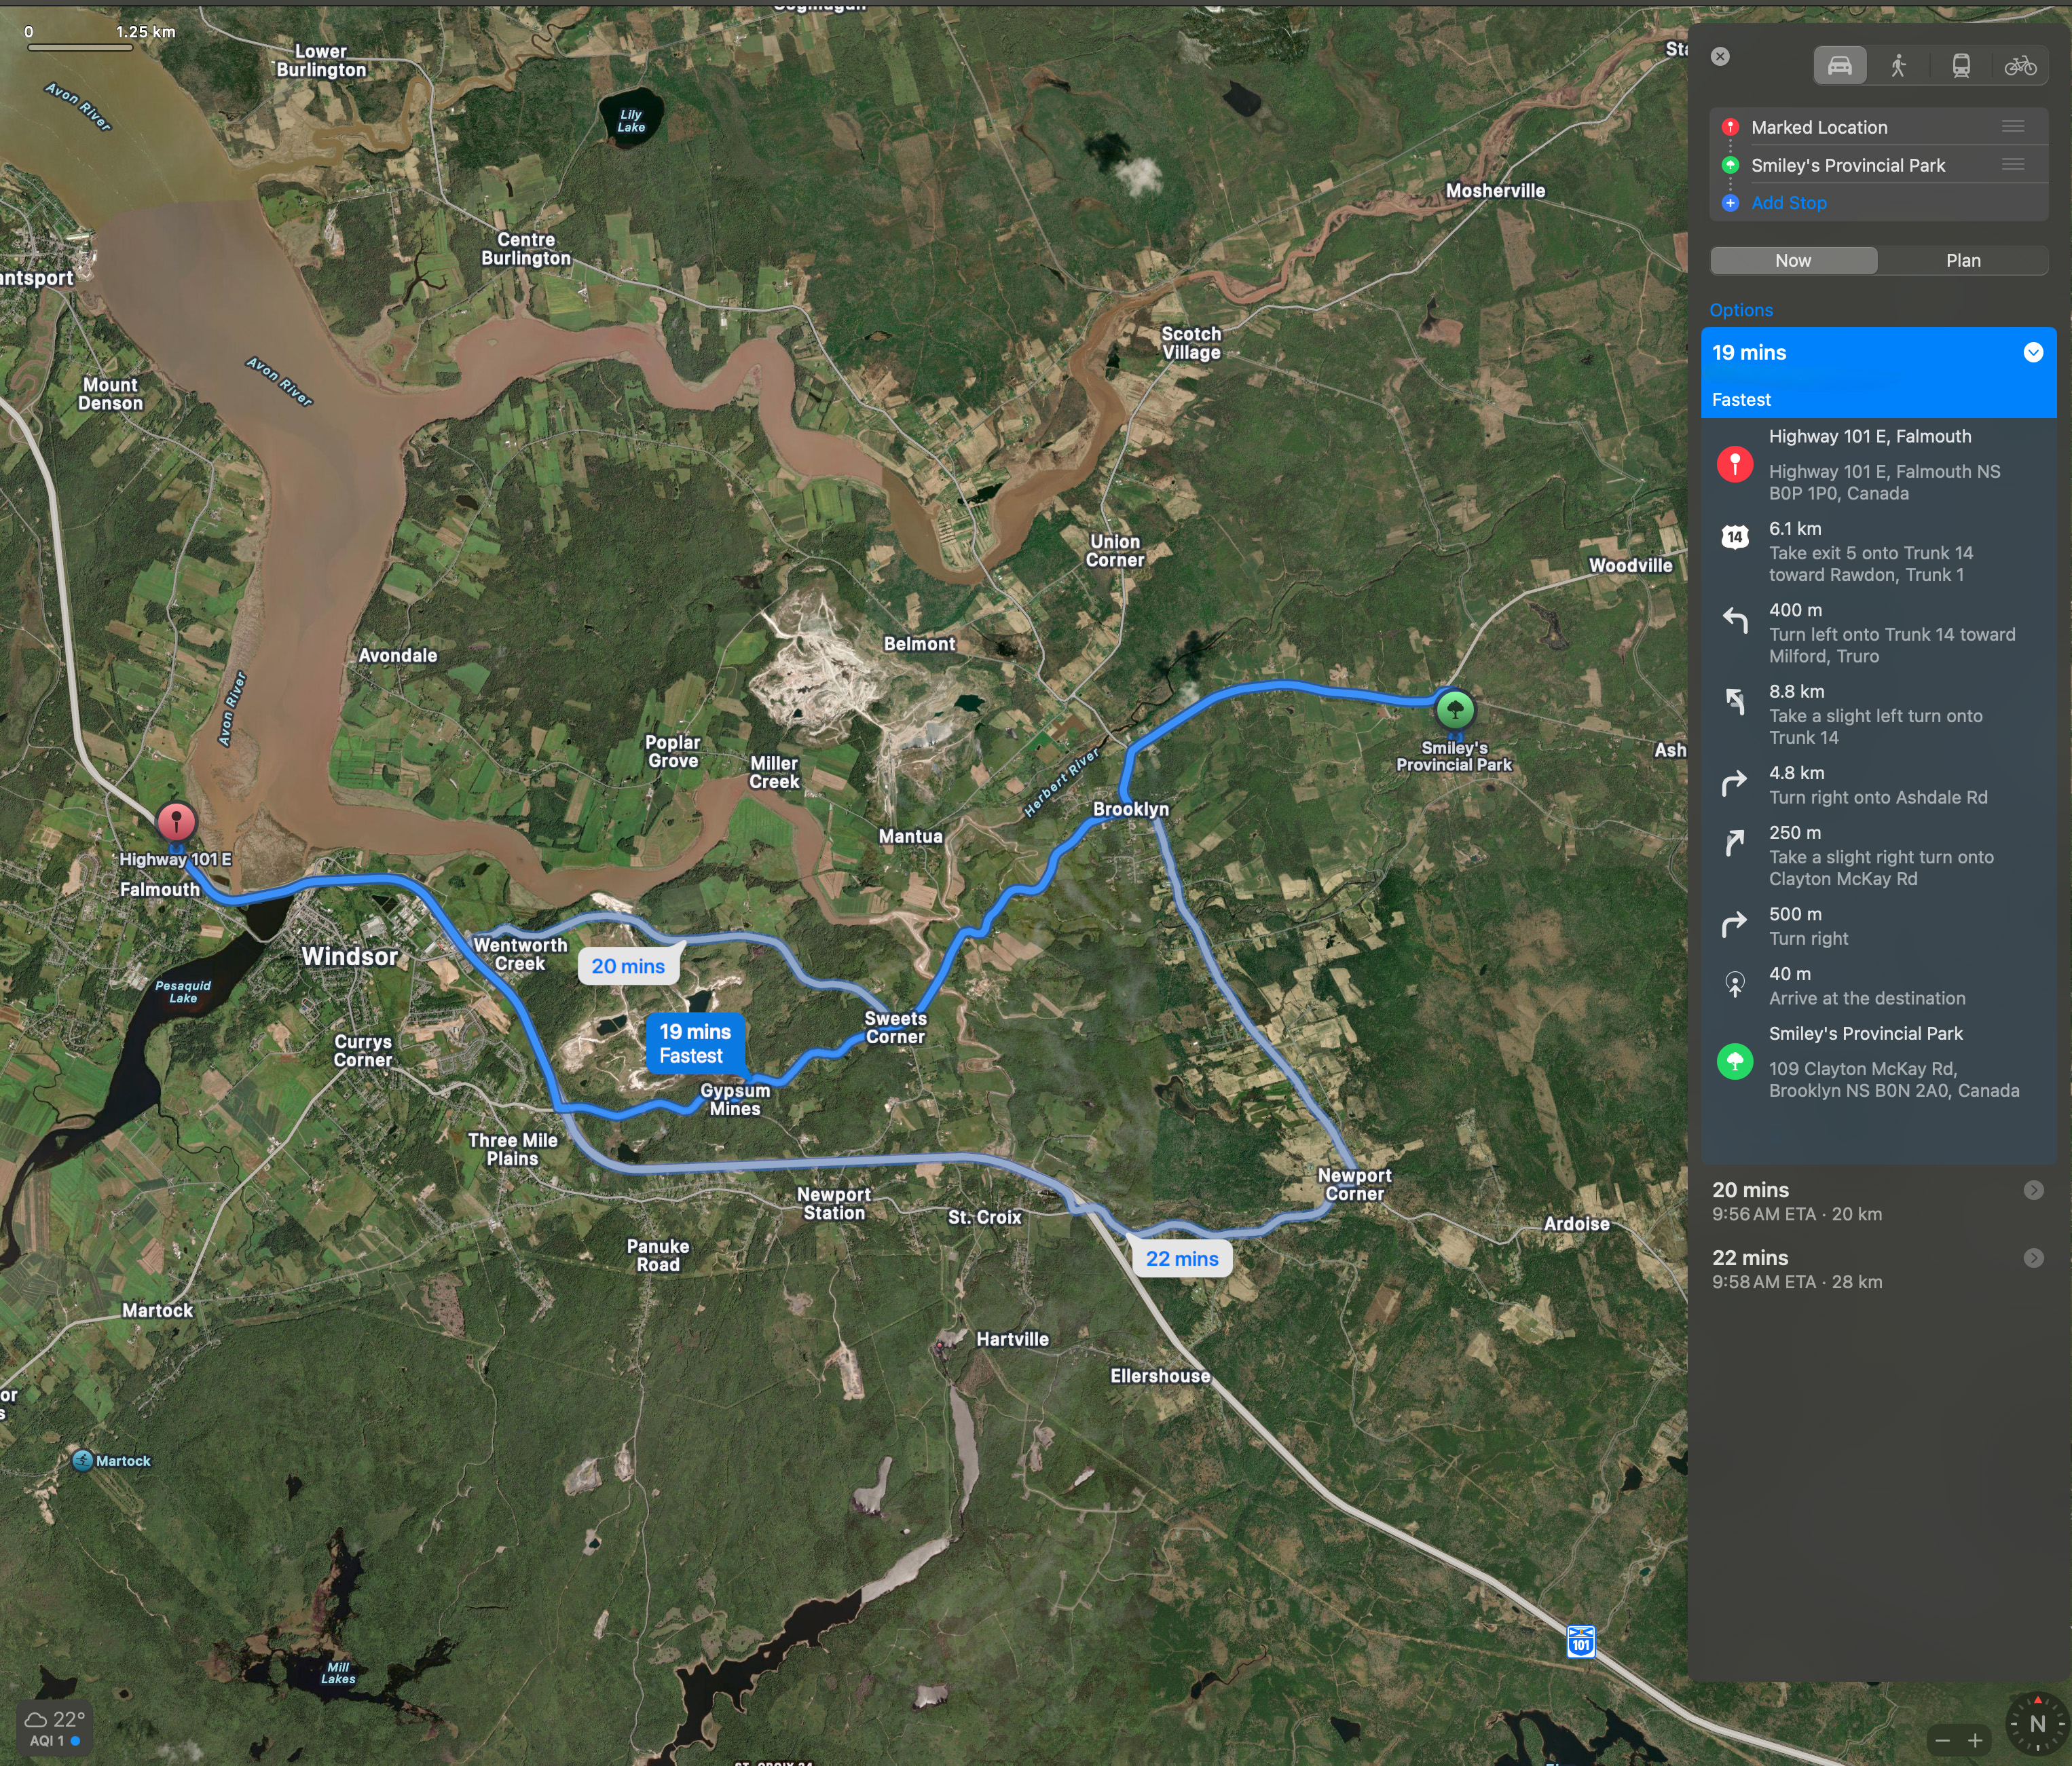2072x1766 pixels.
Task: Click the Highway 101 shield on map
Action: click(1580, 1641)
